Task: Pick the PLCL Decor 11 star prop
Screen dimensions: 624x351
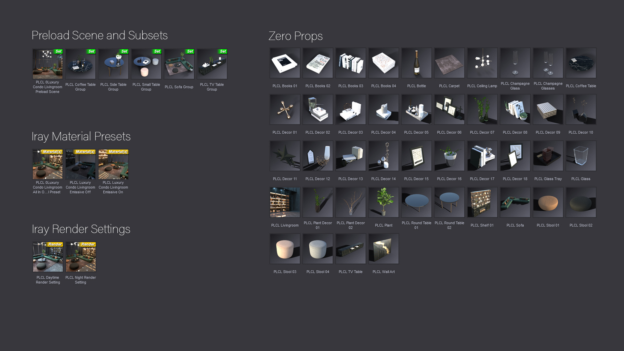Action: pyautogui.click(x=285, y=156)
